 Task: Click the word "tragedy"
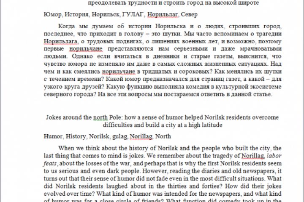[x=223, y=156]
